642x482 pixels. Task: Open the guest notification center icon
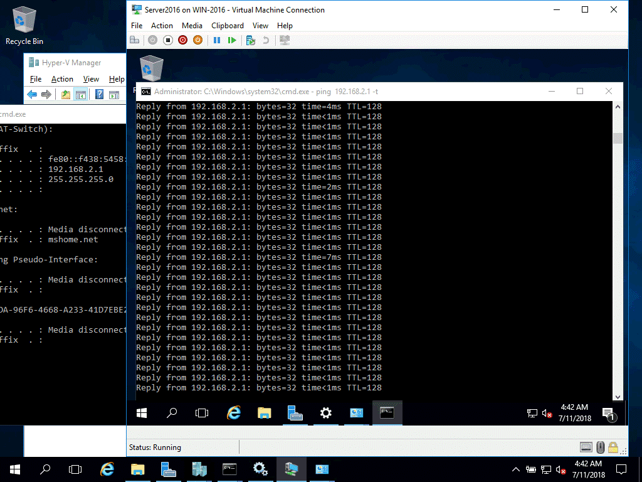(x=609, y=413)
